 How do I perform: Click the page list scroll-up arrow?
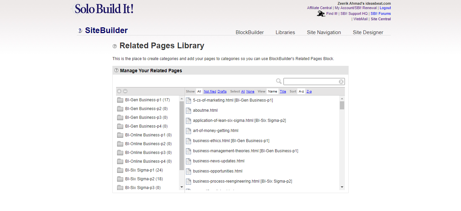point(342,99)
